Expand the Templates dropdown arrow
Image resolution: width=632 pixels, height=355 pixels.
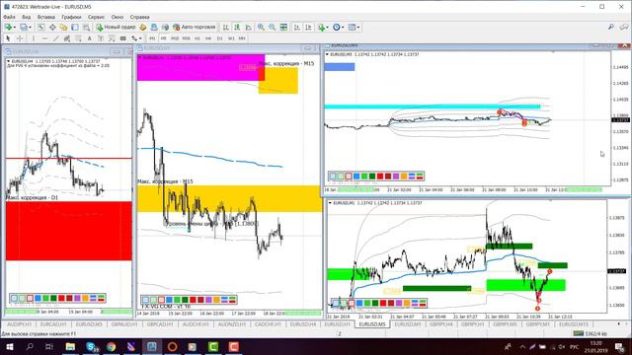tap(358, 28)
